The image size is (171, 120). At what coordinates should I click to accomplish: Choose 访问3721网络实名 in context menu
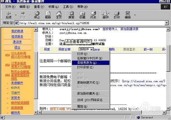[91, 100]
